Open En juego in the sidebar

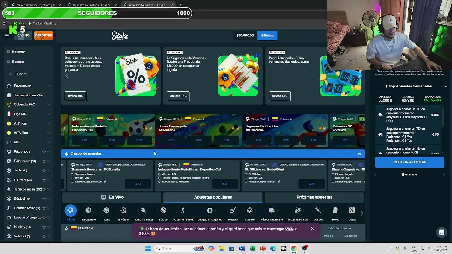pyautogui.click(x=18, y=52)
